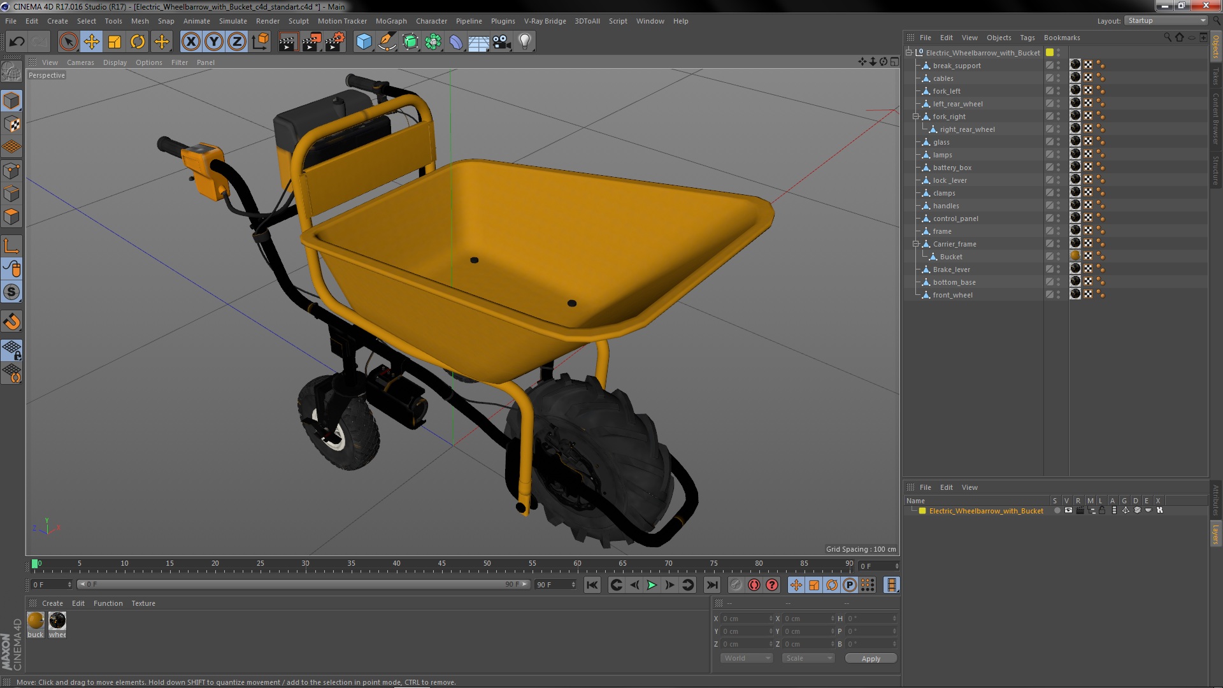Open Edit Render Settings

335,42
